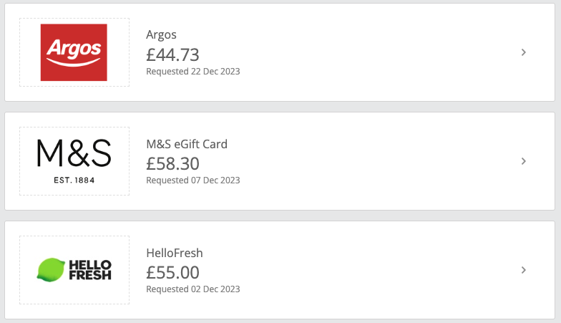The height and width of the screenshot is (323, 561).
Task: Click the red Argos logo
Action: pos(74,52)
